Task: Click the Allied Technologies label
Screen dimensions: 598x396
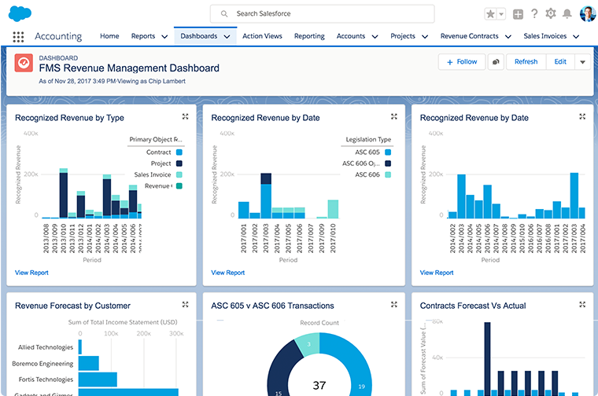Action: 46,347
